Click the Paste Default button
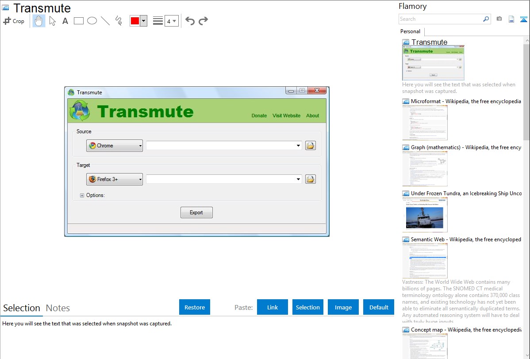530x359 pixels. click(x=379, y=307)
